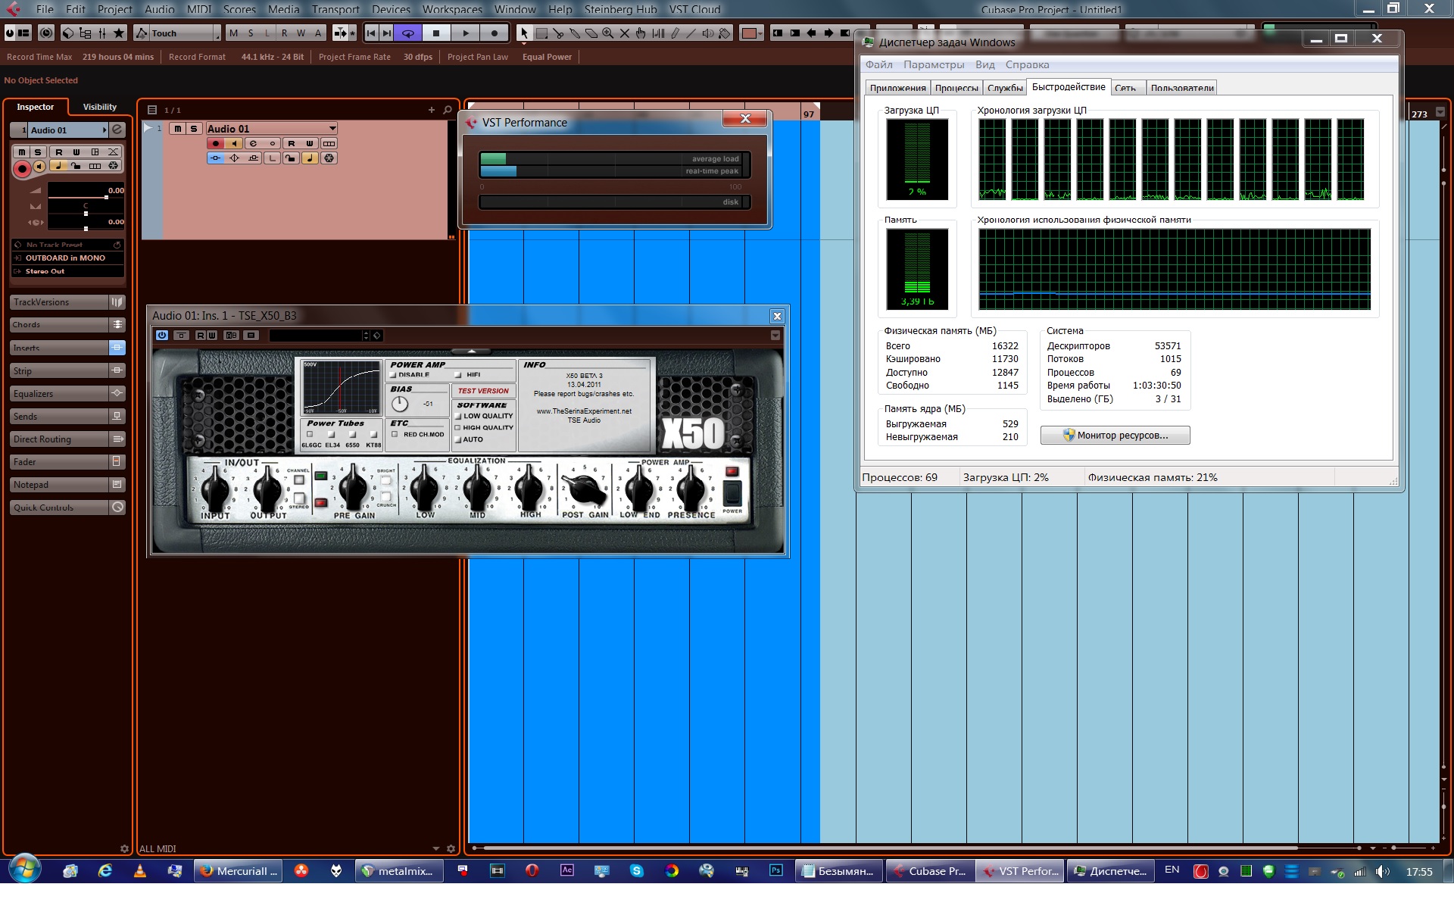1454x909 pixels.
Task: Adjust the inspector volume fader slider
Action: click(x=106, y=197)
